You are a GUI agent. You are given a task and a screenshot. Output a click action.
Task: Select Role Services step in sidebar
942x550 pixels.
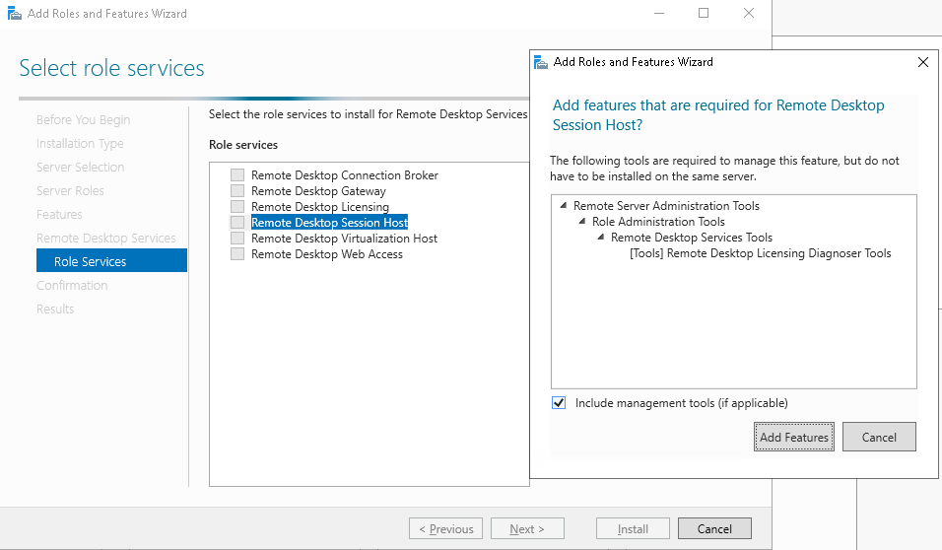click(x=111, y=261)
